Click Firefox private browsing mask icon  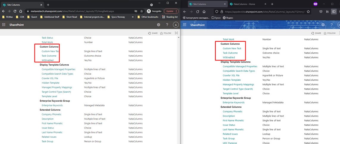click(316, 4)
